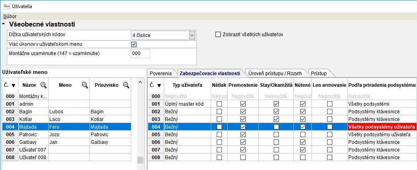417x170 pixels.
Task: Uncheck Premostenie for user 006
Action: (242, 142)
